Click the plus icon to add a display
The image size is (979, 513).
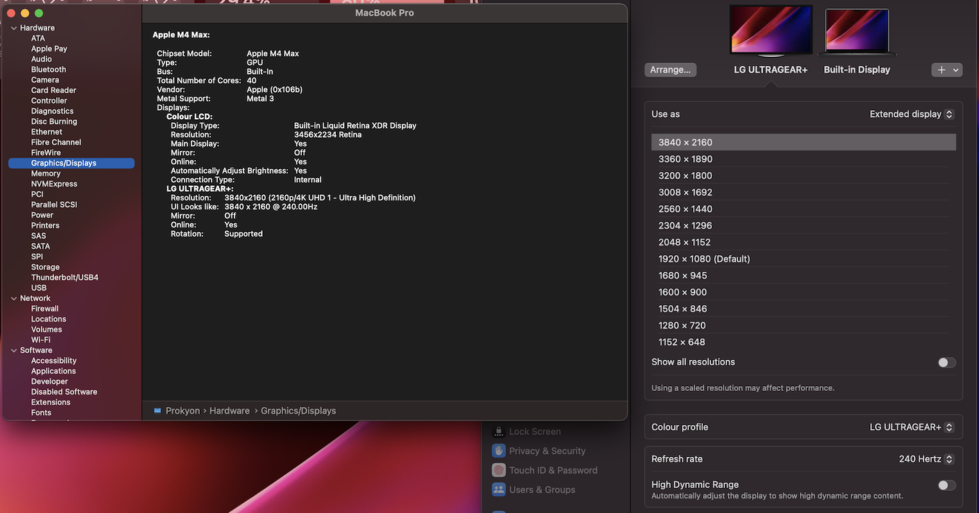(942, 69)
